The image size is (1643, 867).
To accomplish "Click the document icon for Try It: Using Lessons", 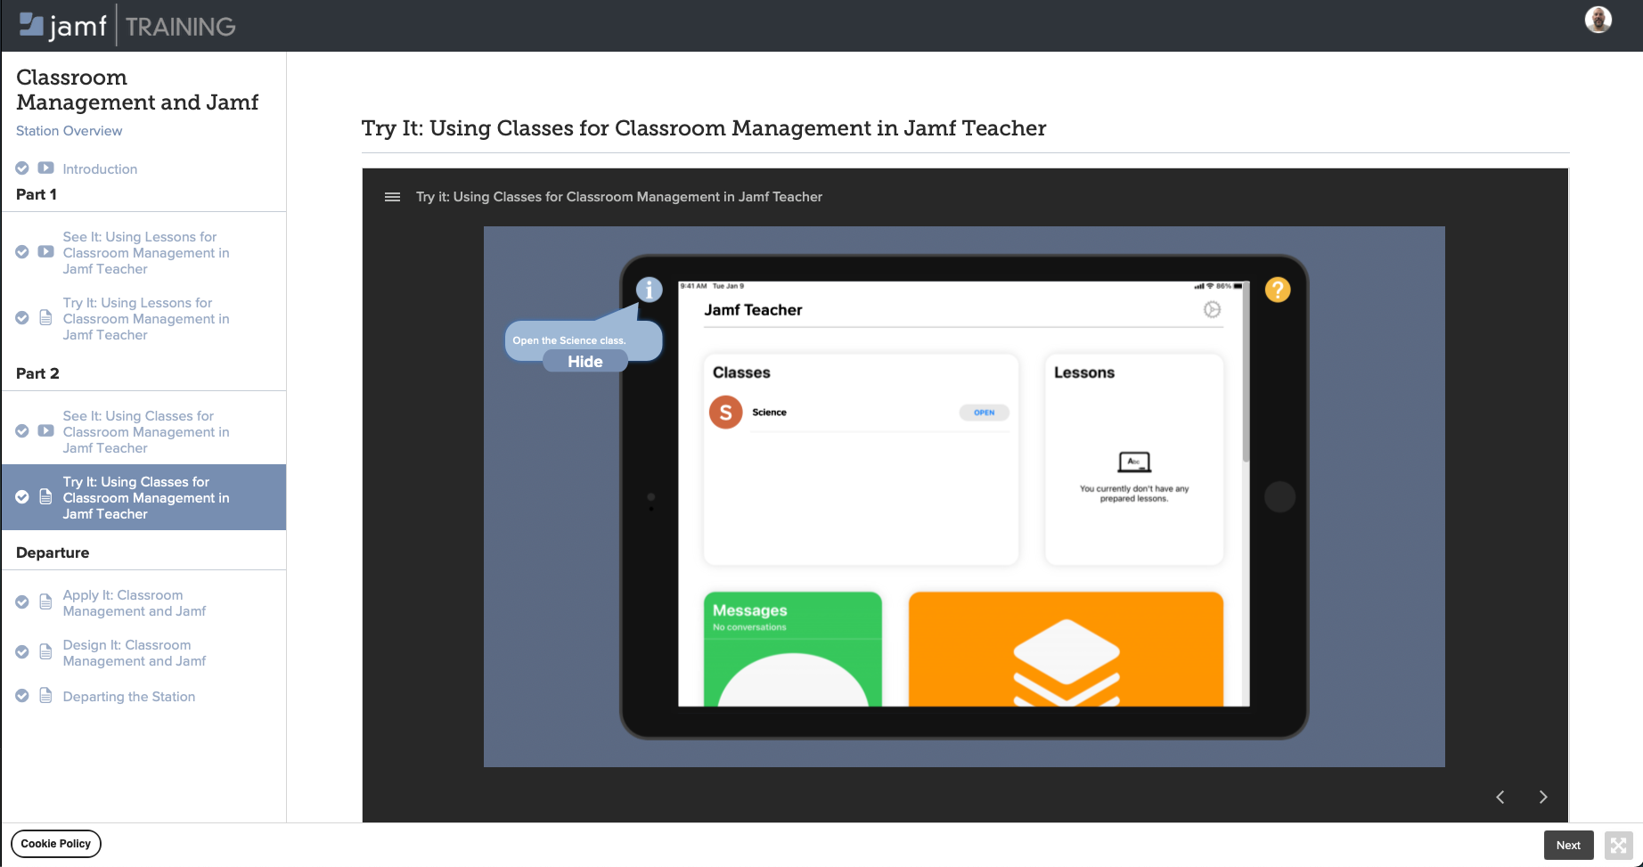I will pos(45,317).
